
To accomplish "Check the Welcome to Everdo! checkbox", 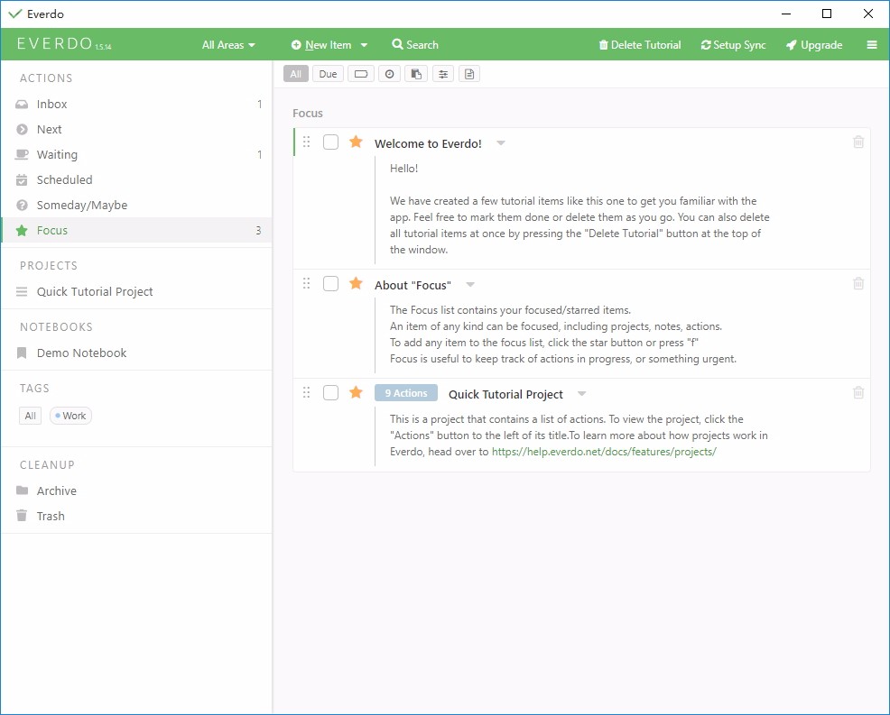I will coord(331,142).
